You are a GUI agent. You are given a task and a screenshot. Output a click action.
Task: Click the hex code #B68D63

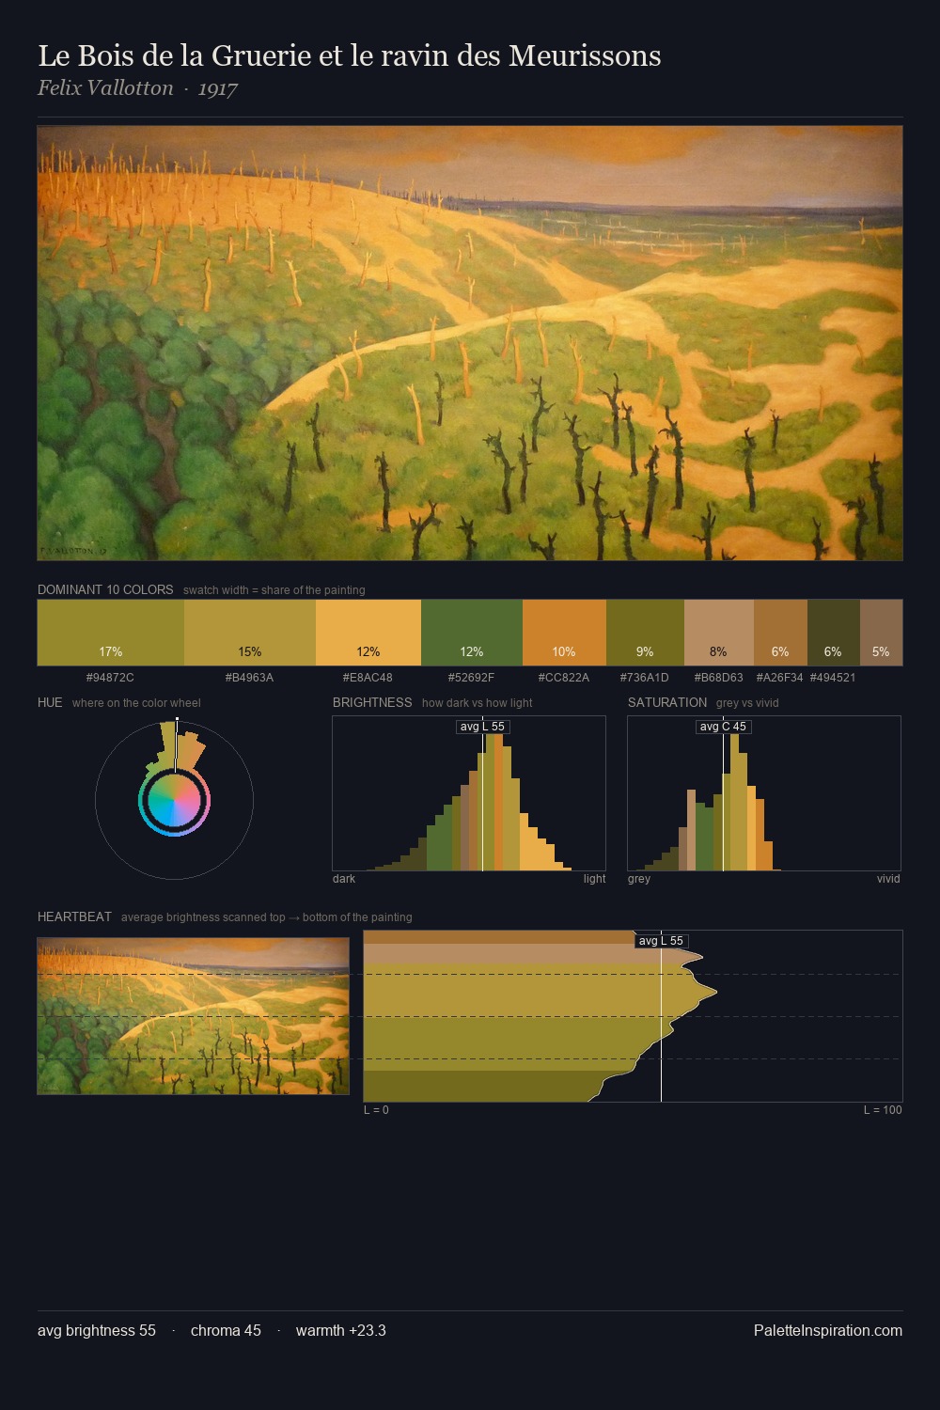pos(719,678)
